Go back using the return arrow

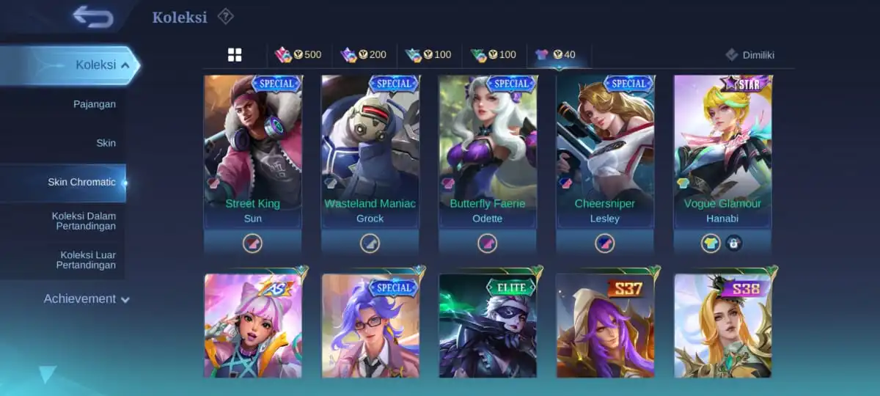[93, 16]
